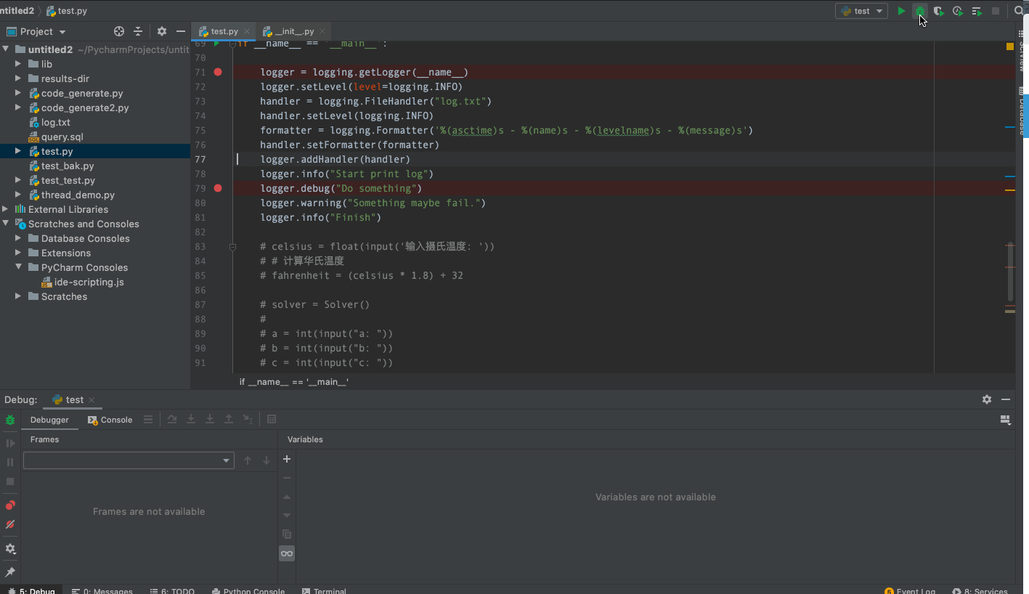The image size is (1029, 594).
Task: Open the 6: TODO tool window
Action: click(172, 591)
